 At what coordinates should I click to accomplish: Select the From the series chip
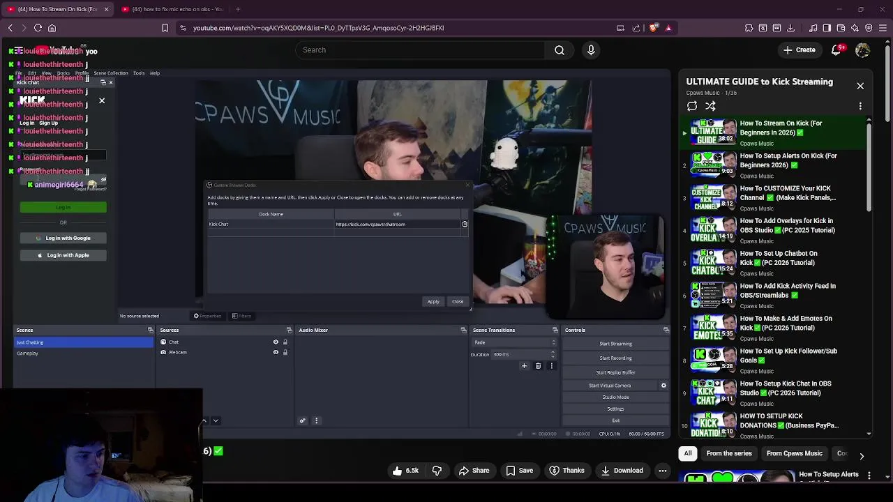(729, 453)
